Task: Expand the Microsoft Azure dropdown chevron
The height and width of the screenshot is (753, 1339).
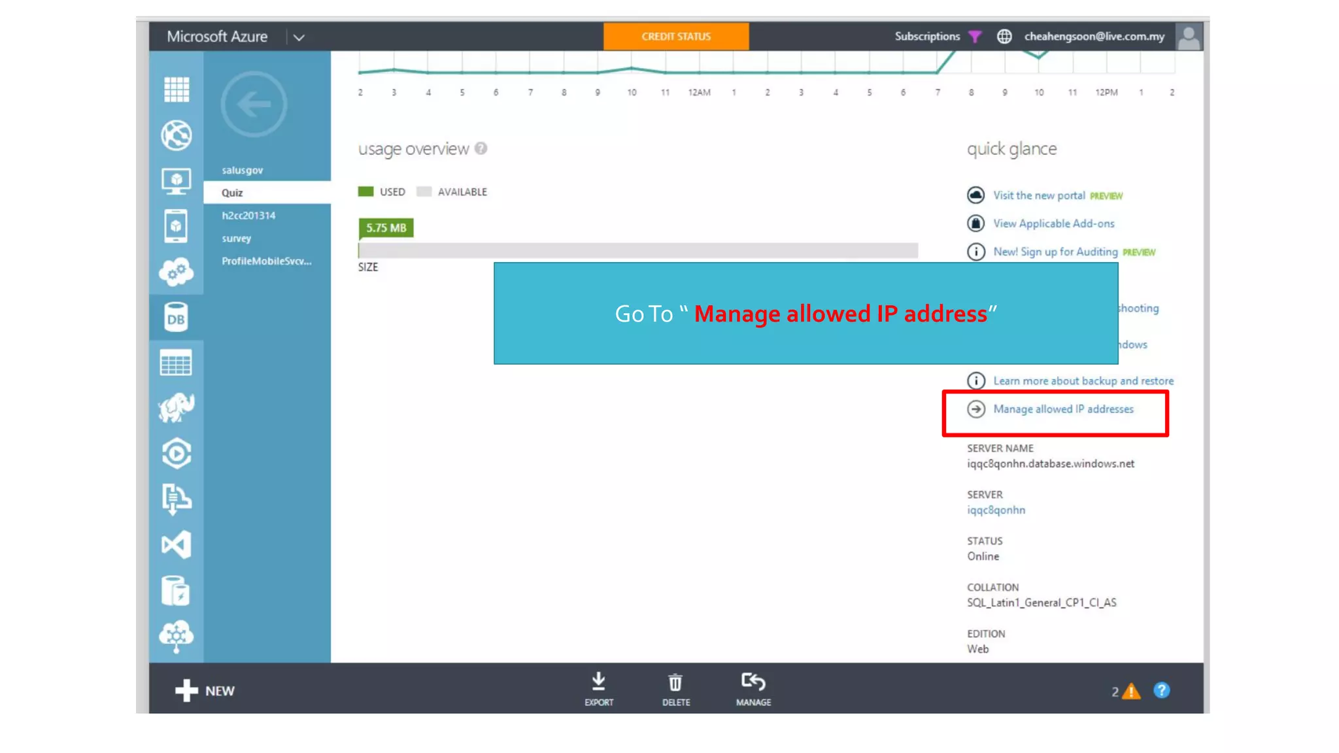Action: (x=299, y=37)
